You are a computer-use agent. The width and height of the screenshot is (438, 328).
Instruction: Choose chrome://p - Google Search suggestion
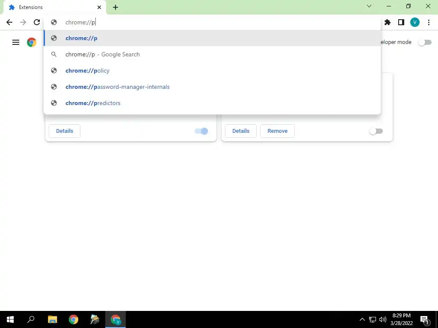(x=212, y=54)
